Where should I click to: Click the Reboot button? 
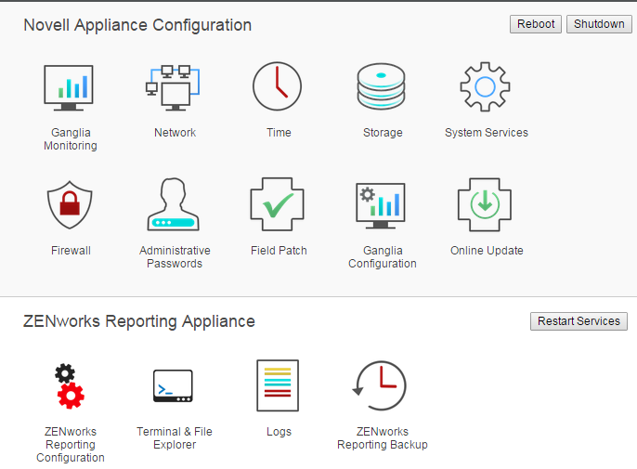tap(536, 24)
